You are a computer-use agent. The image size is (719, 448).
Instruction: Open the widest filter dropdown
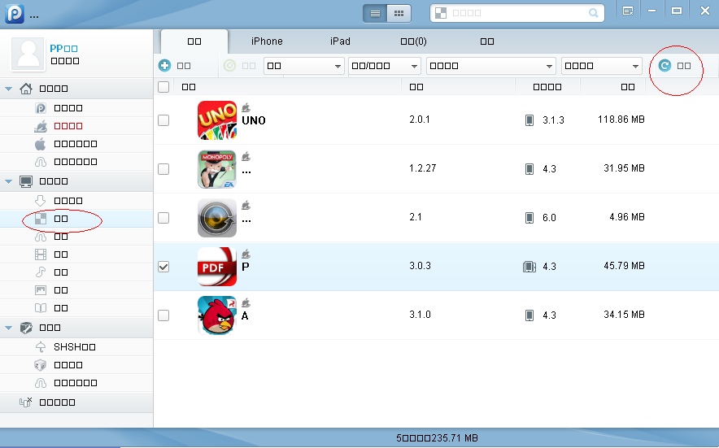[490, 66]
